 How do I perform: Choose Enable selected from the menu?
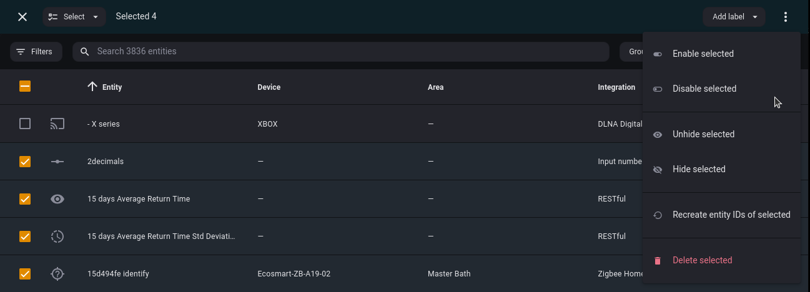click(703, 54)
